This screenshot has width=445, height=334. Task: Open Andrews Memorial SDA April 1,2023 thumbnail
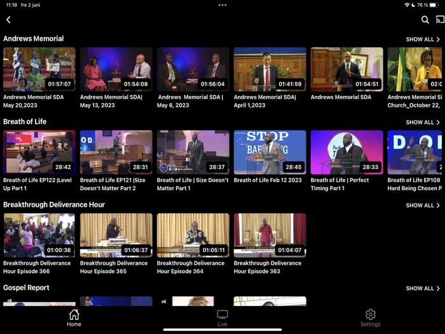[x=270, y=69]
